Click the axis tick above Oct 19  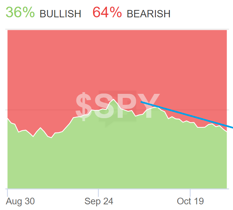point(190,192)
